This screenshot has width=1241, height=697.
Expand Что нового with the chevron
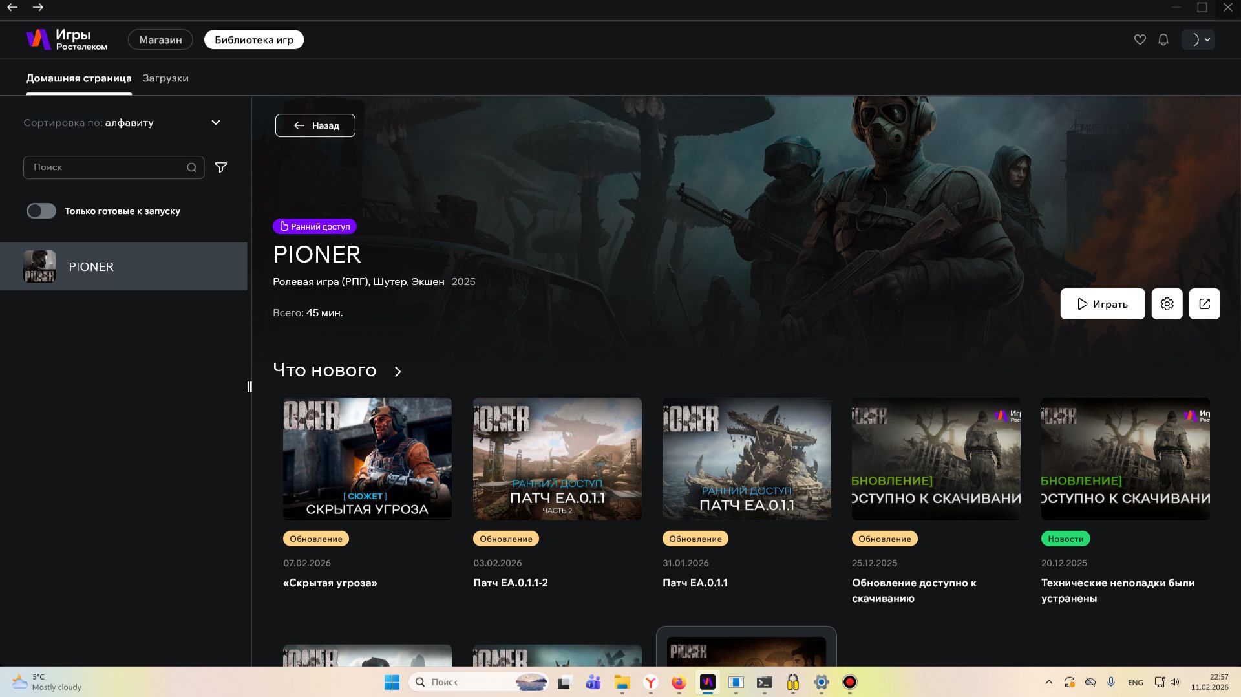tap(398, 372)
